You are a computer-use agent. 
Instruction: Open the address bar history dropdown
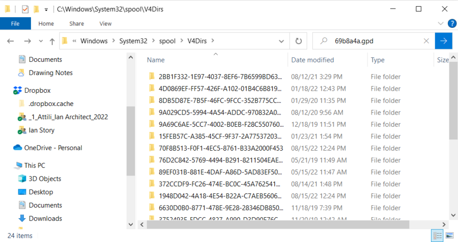[x=281, y=42]
